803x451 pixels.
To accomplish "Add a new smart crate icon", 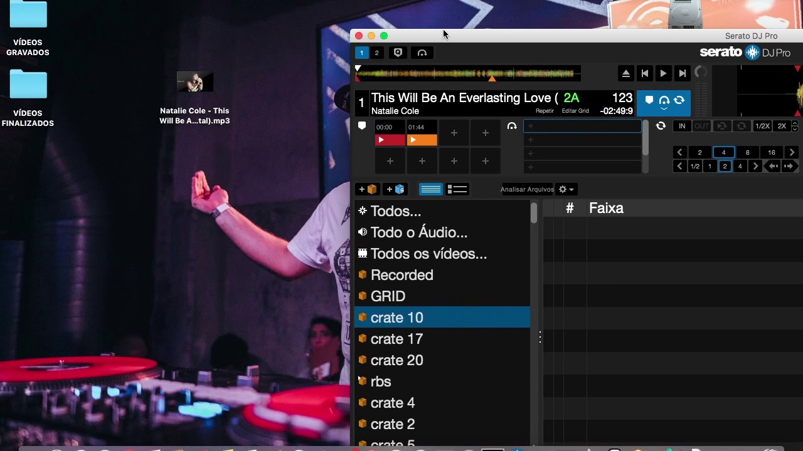I will [396, 189].
